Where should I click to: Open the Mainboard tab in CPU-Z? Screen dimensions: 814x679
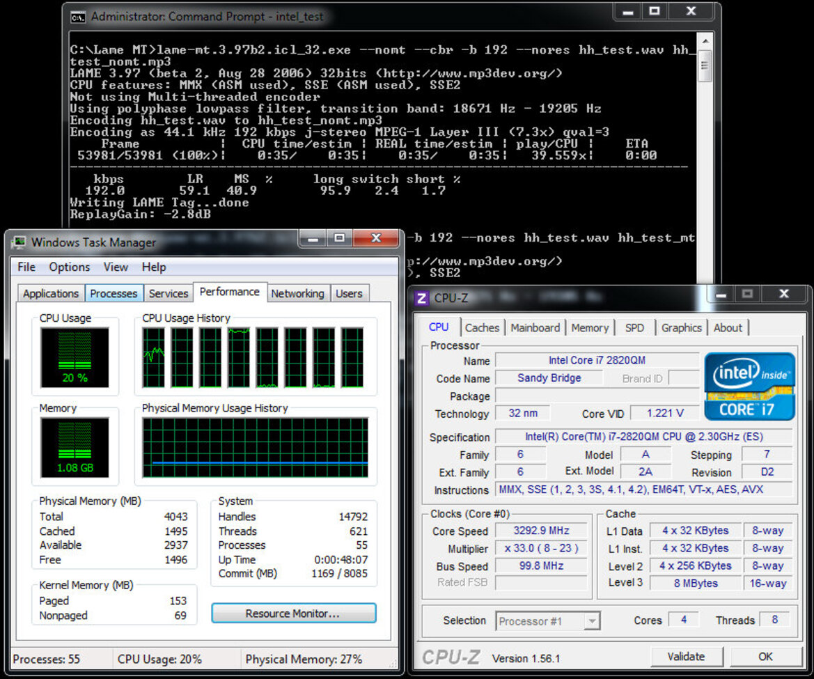(x=535, y=327)
